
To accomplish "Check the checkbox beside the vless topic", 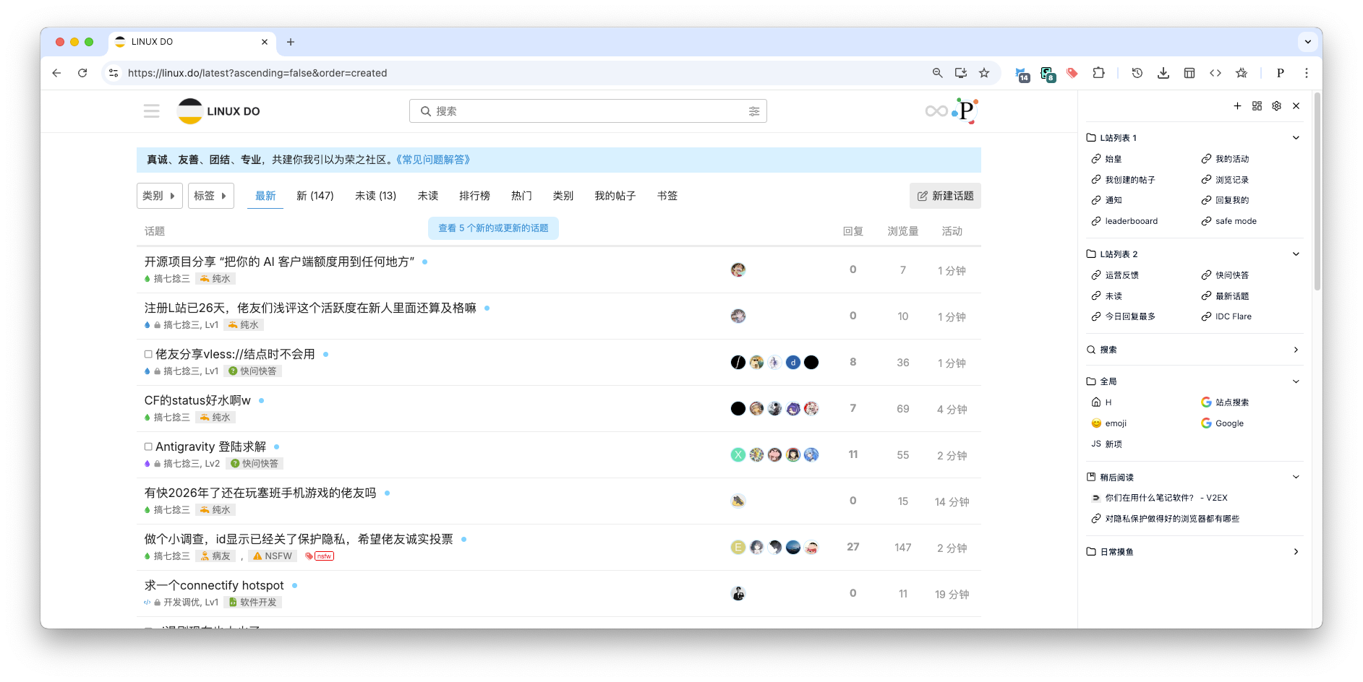I will (x=148, y=353).
